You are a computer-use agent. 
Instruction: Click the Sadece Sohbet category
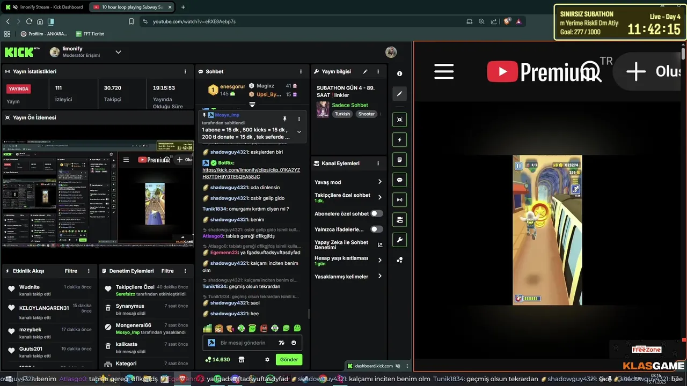click(x=350, y=105)
